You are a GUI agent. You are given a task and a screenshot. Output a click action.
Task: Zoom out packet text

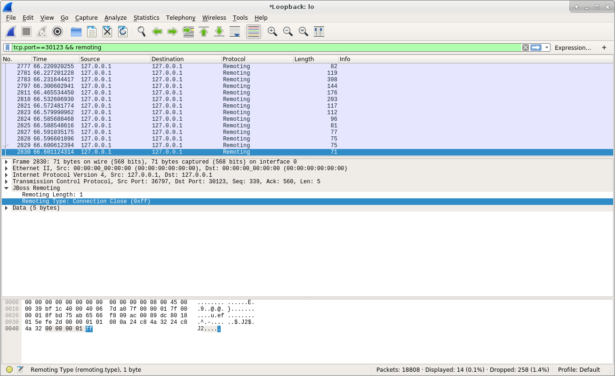tap(288, 32)
